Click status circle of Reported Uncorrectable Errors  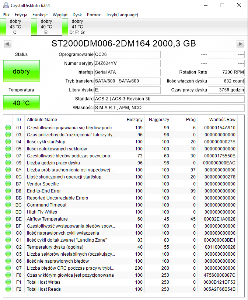click(x=8, y=198)
